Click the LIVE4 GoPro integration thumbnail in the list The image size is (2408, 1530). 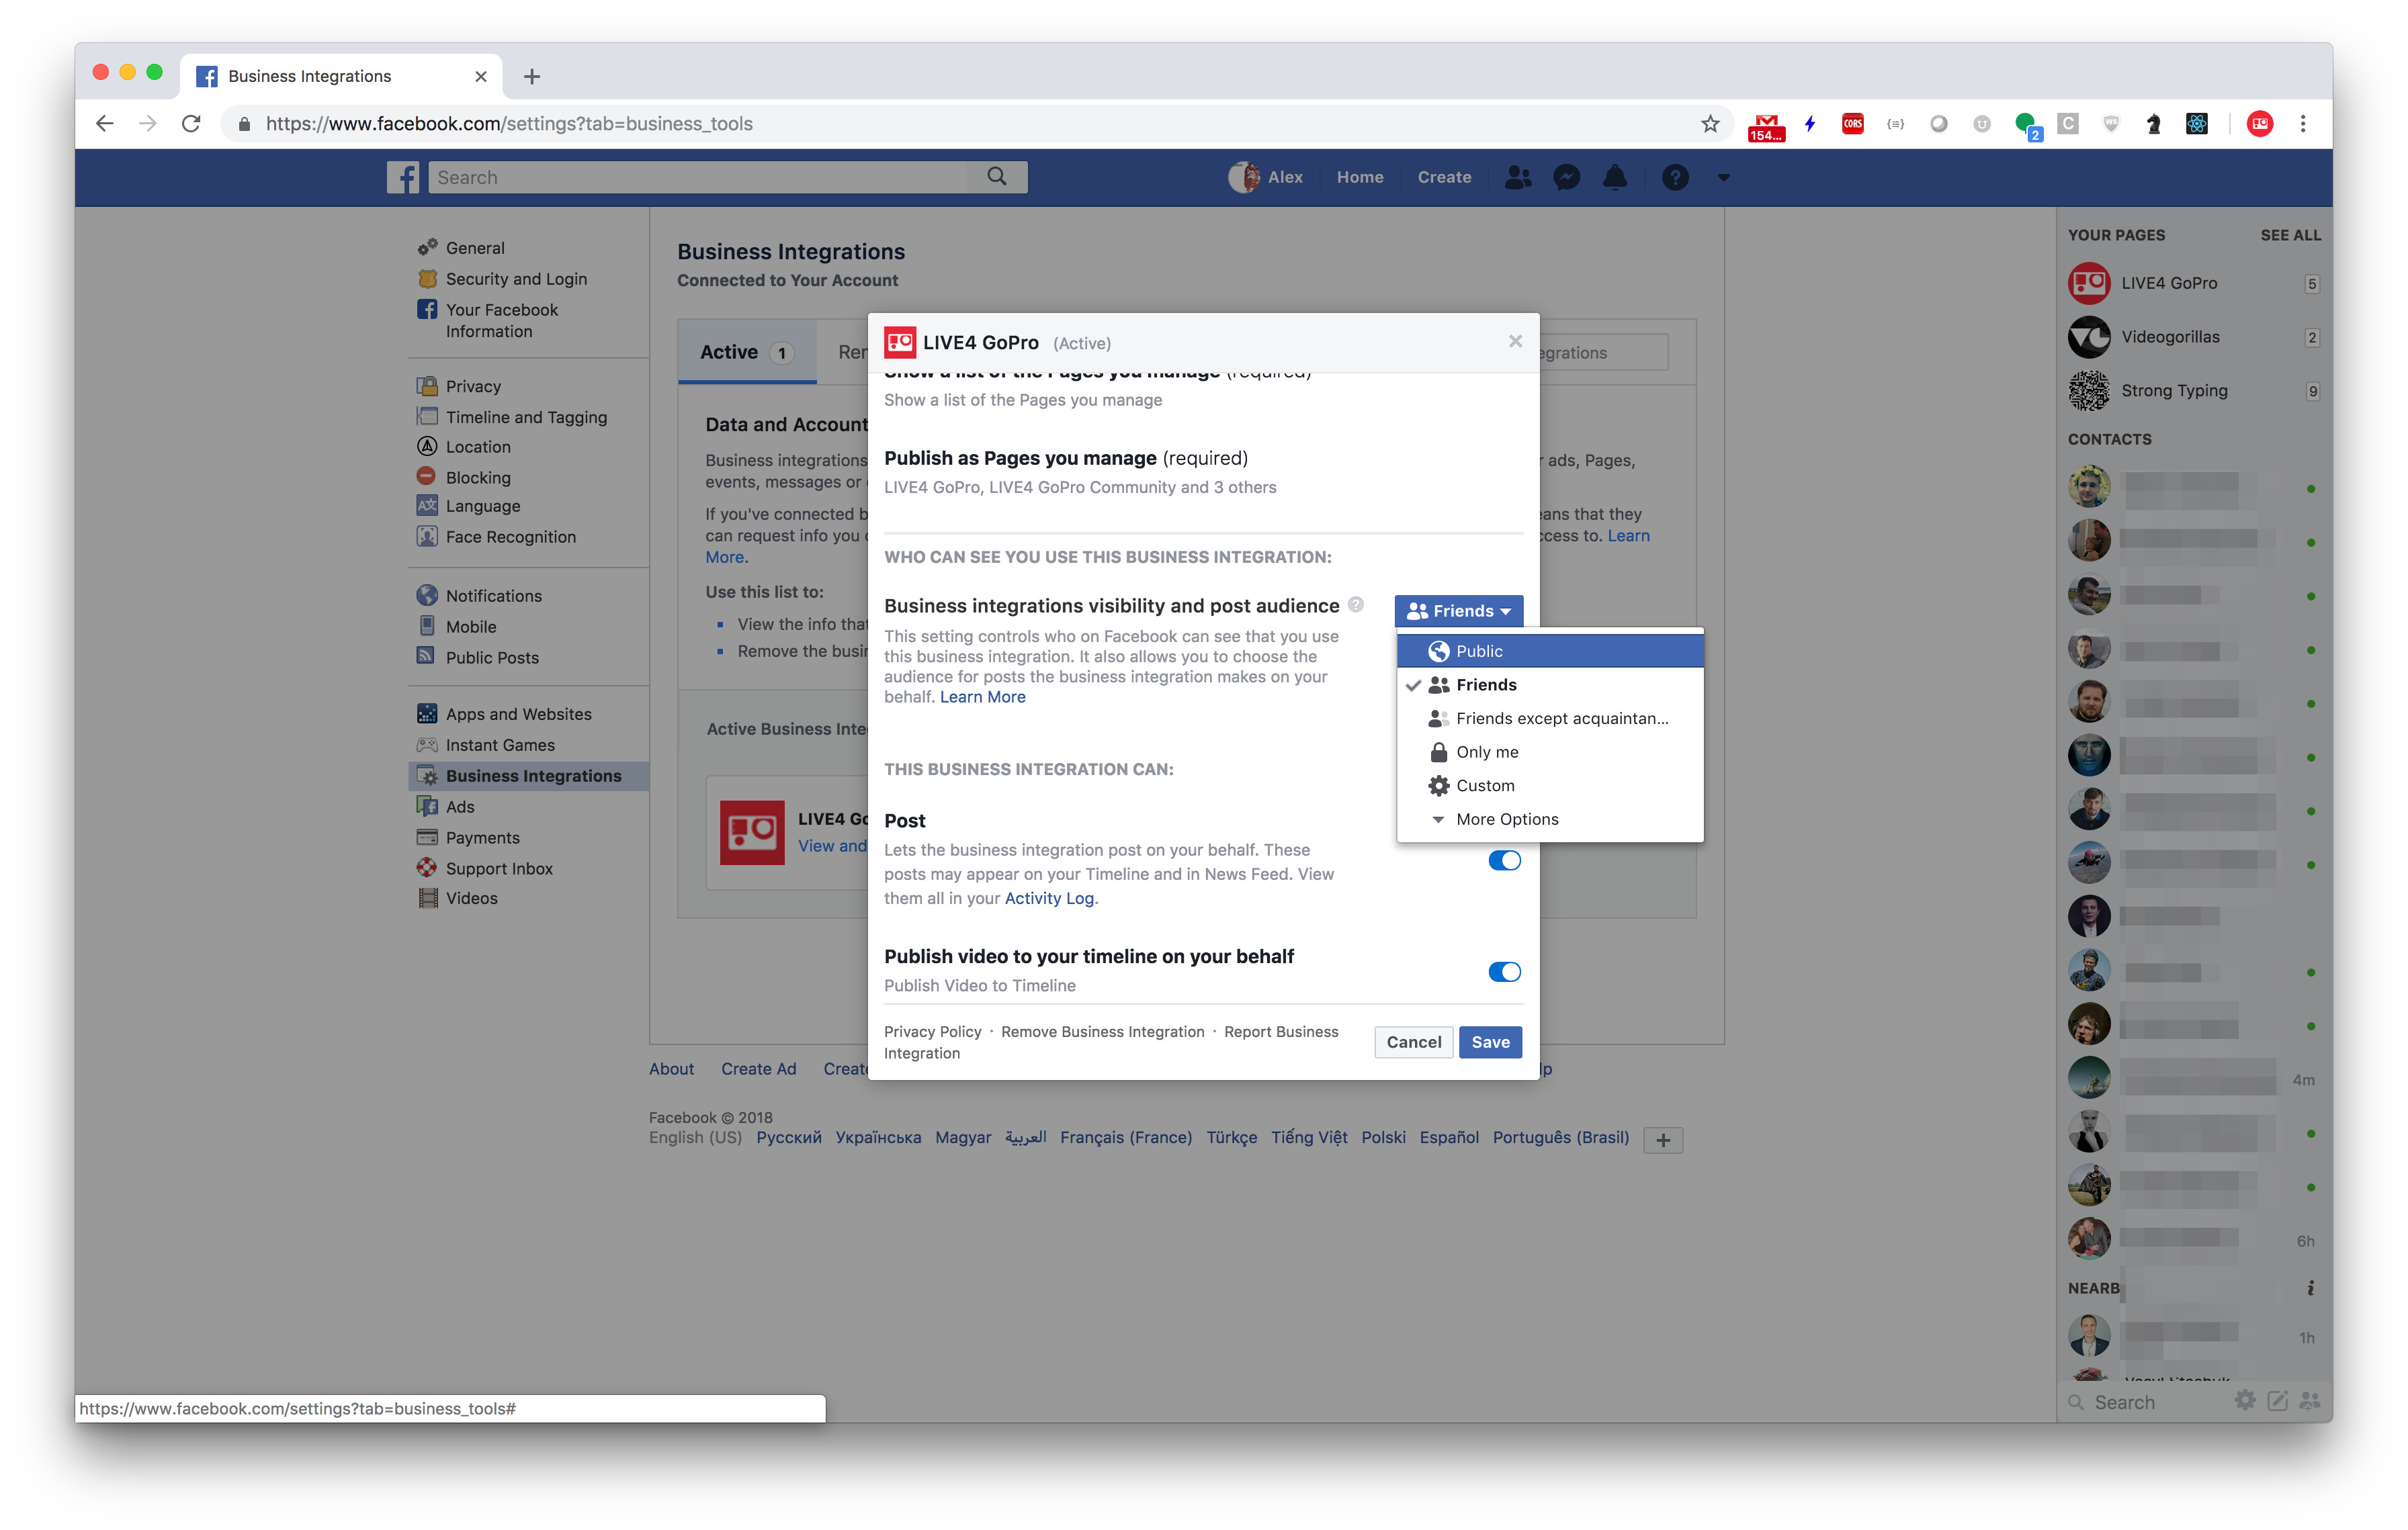[x=752, y=831]
